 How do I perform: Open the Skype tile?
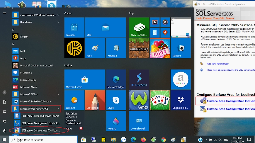pos(116,100)
